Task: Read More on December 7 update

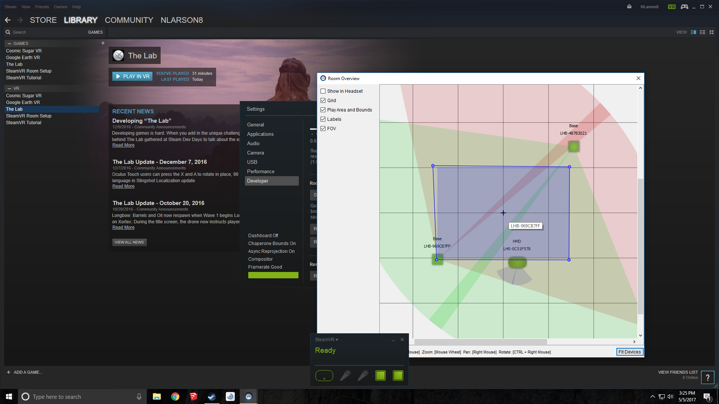Action: click(x=123, y=186)
